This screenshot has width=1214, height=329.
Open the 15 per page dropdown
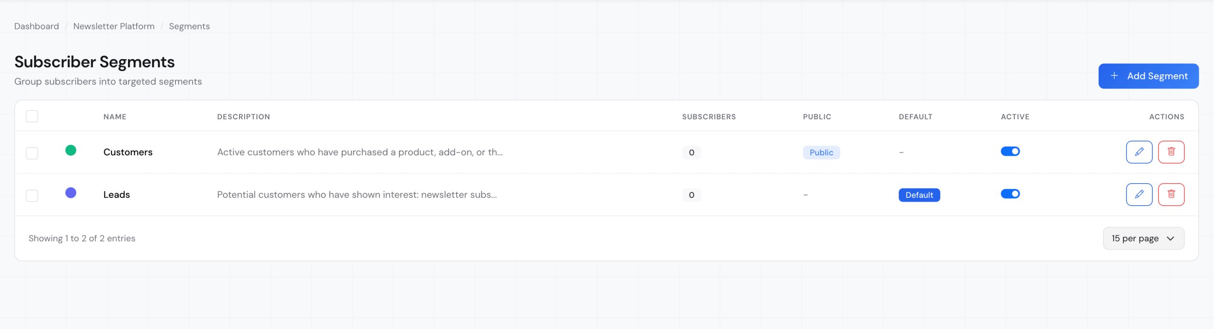[1143, 239]
